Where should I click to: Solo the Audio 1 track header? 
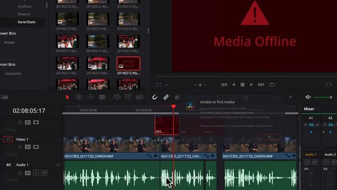(x=36, y=173)
